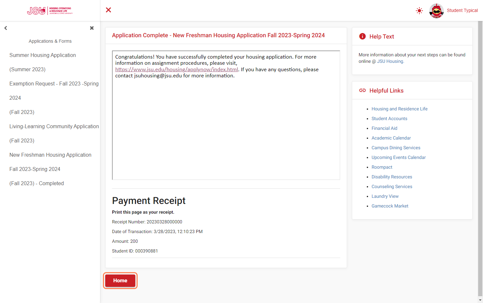
Task: Open the Financial Aid link
Action: [385, 129]
